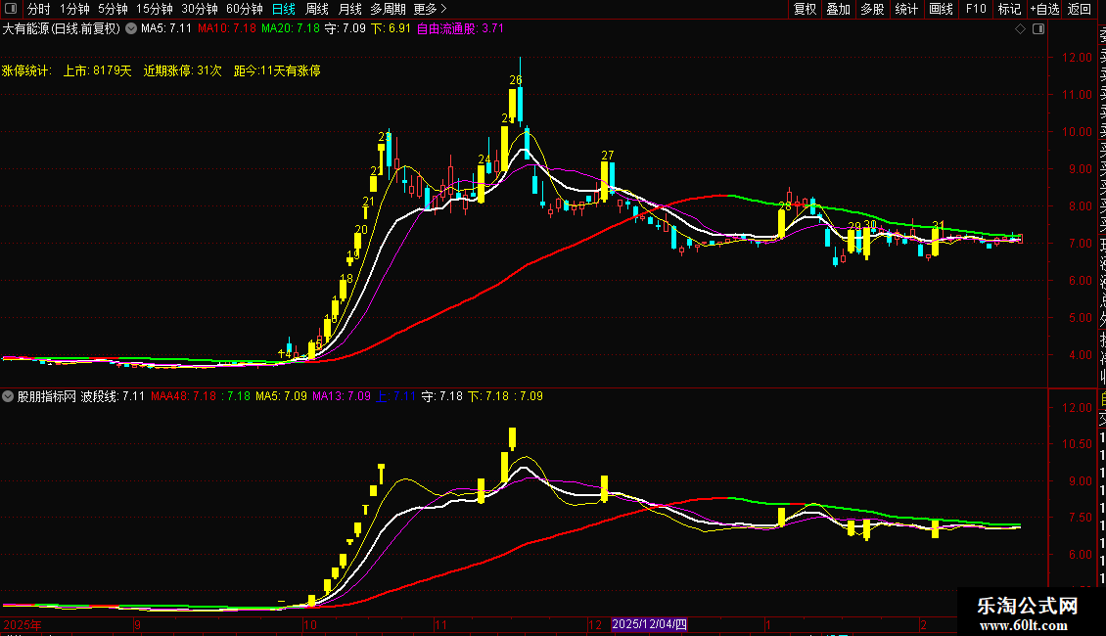1106x636 pixels.
Task: Select the 日线 daily chart tab
Action: tap(284, 9)
